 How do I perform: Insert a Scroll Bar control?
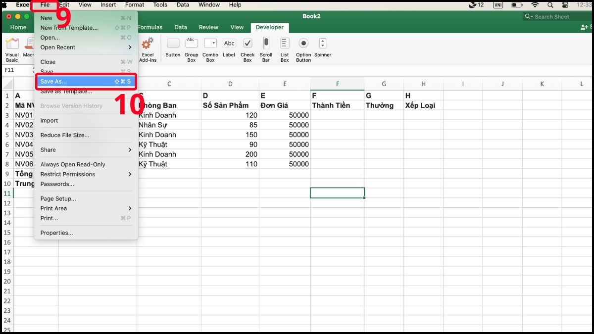pos(266,44)
